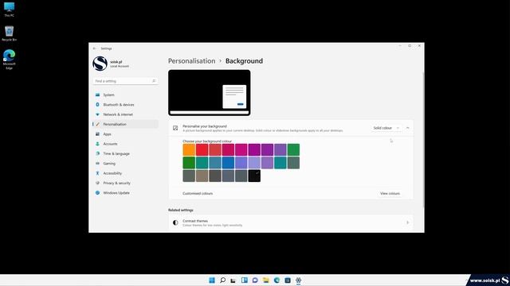This screenshot has width=510, height=286.
Task: Click the Contrast themes chevron arrow
Action: click(407, 222)
